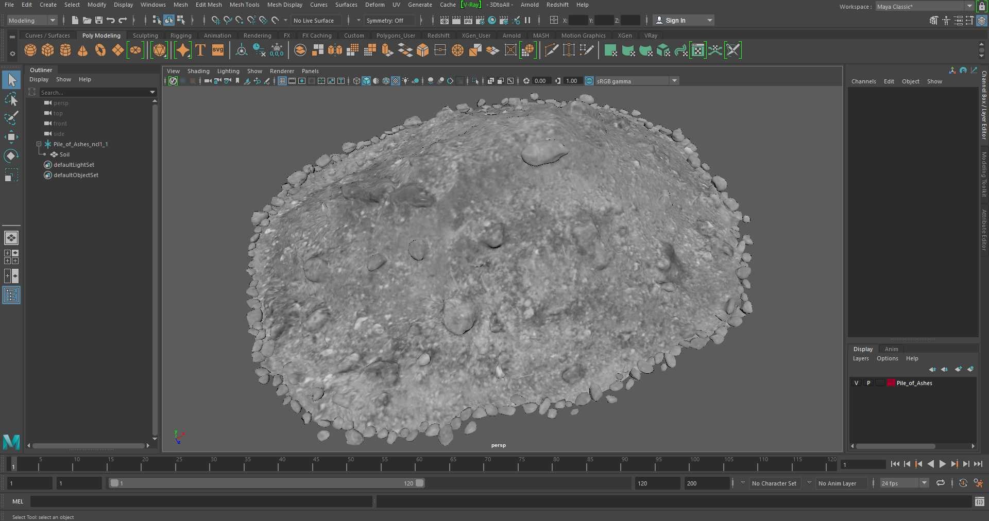Open the viewport Shading menu

[x=198, y=71]
